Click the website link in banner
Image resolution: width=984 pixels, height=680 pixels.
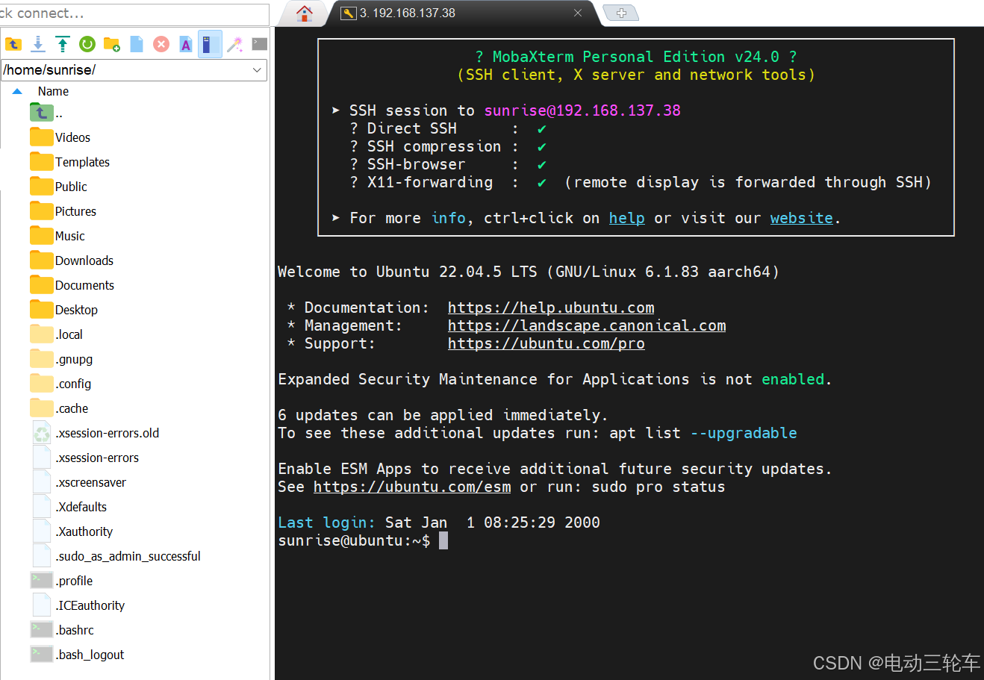click(802, 218)
